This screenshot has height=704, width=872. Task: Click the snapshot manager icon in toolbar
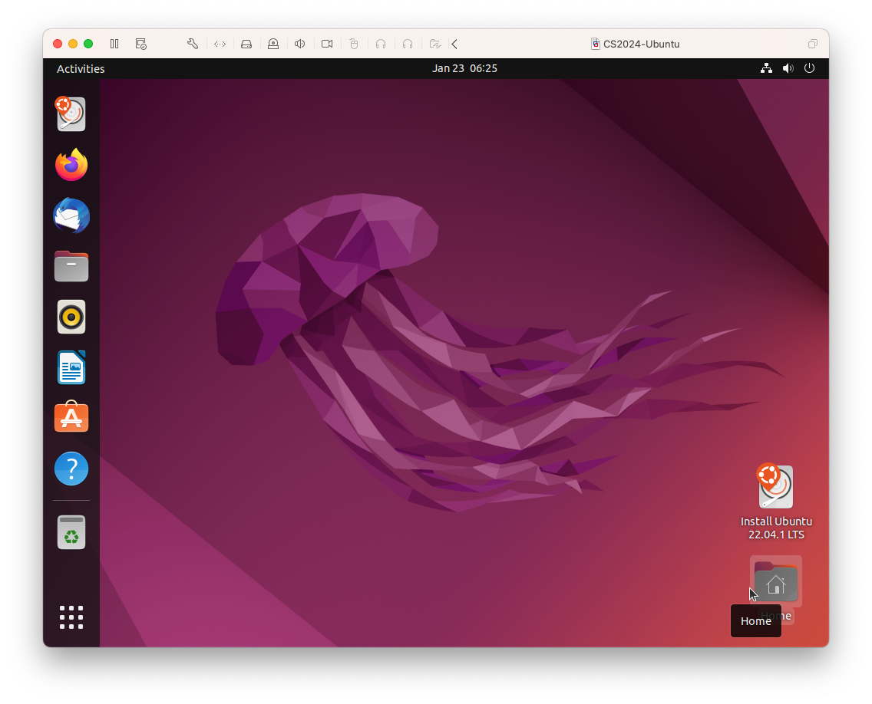coord(141,44)
